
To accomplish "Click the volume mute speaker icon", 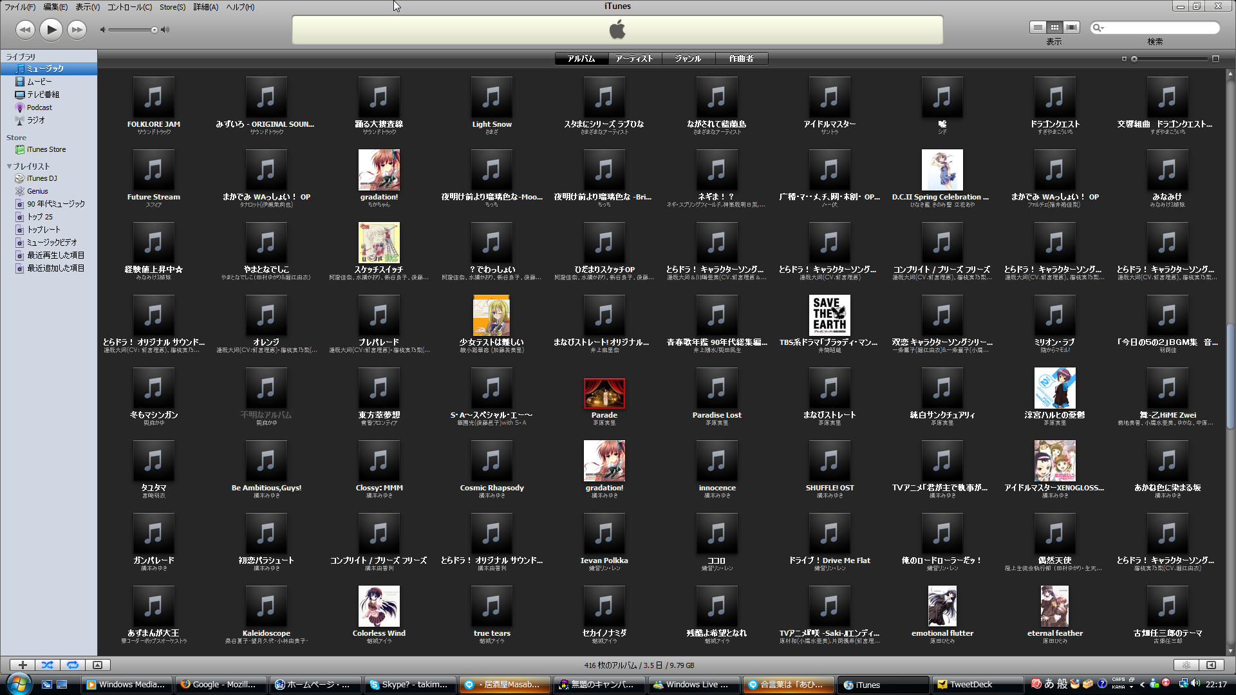I will point(102,30).
